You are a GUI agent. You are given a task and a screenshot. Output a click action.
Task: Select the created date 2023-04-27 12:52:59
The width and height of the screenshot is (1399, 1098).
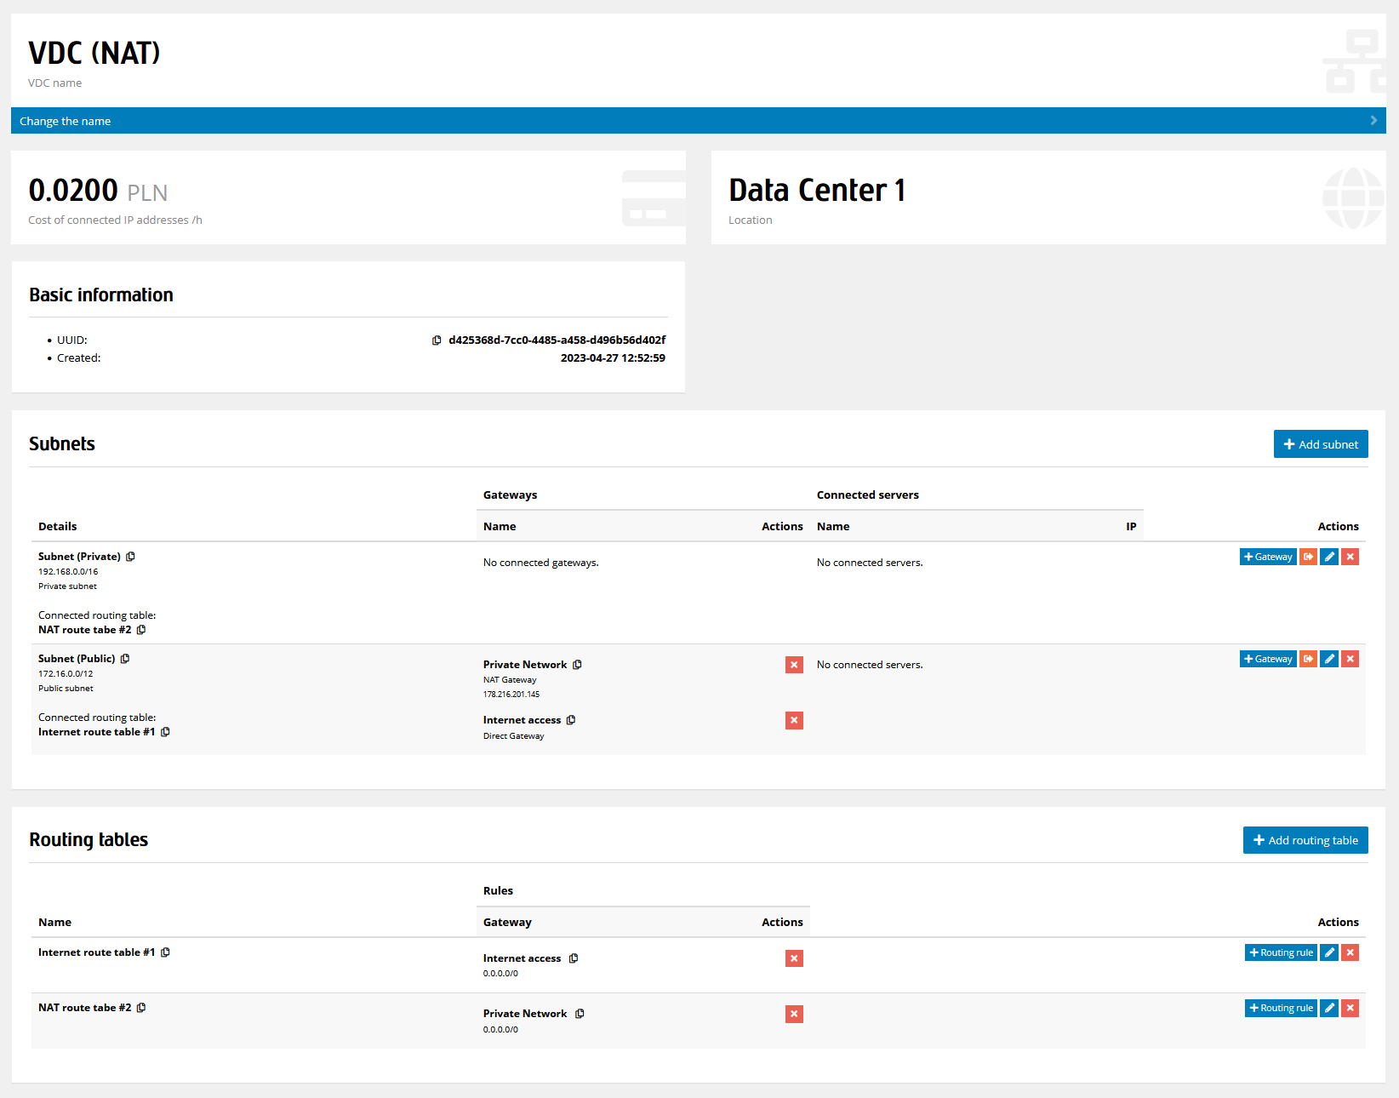613,358
